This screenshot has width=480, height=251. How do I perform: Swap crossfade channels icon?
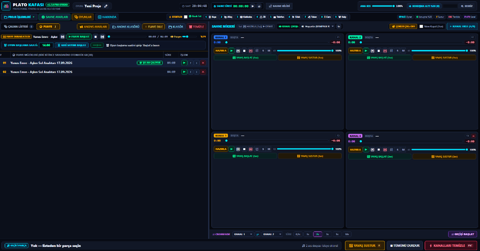pyautogui.click(x=257, y=234)
